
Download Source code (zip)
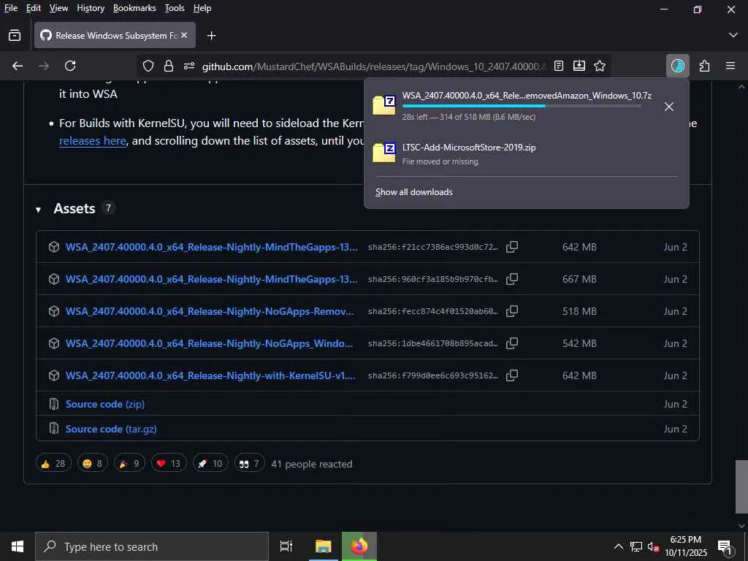coord(105,404)
